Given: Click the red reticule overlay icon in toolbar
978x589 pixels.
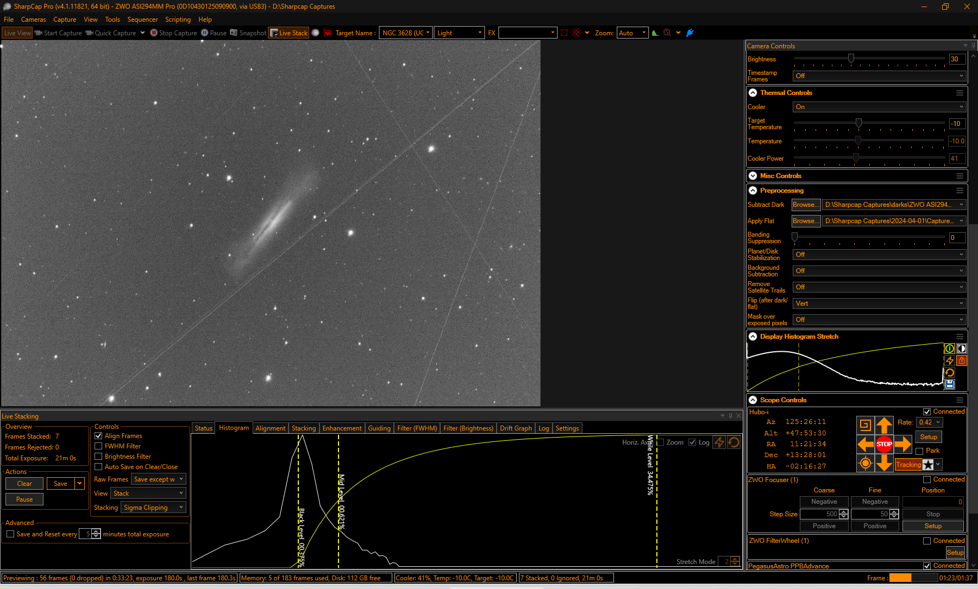Looking at the screenshot, I should [576, 33].
